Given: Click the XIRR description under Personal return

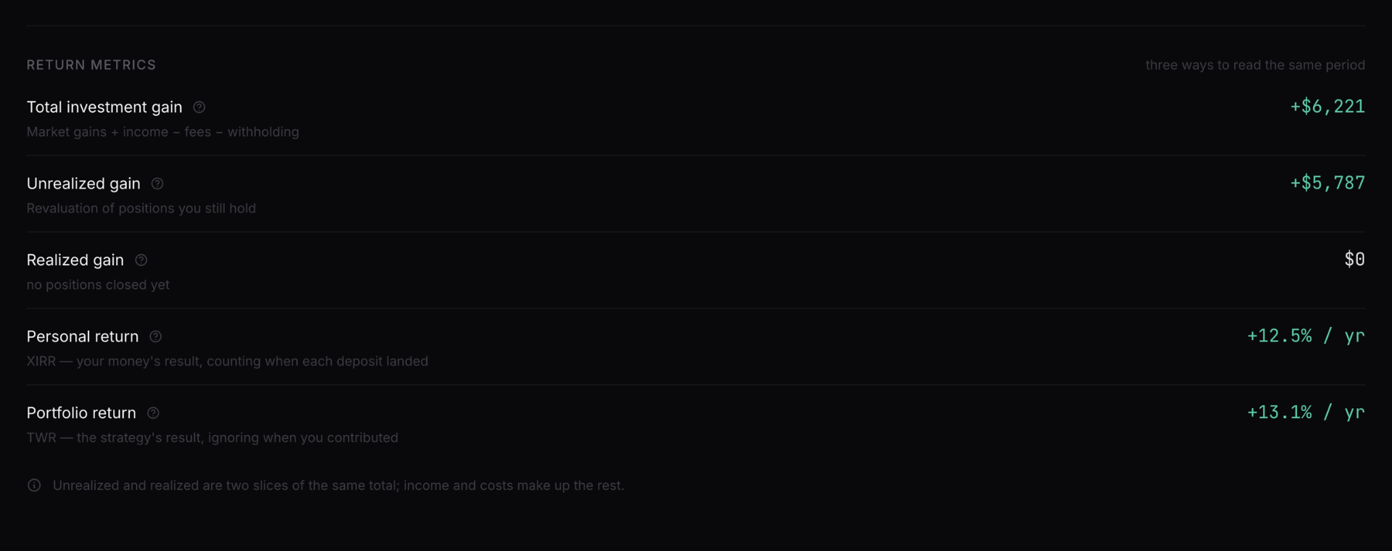Looking at the screenshot, I should pos(228,361).
